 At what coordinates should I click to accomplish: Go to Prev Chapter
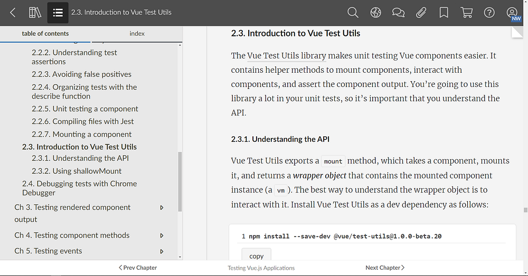(x=138, y=268)
